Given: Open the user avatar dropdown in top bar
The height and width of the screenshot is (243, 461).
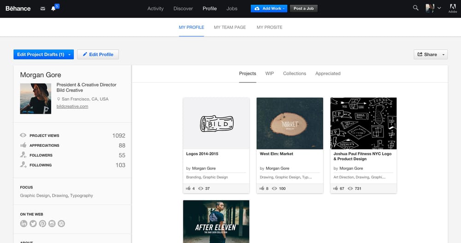Looking at the screenshot, I should (433, 8).
